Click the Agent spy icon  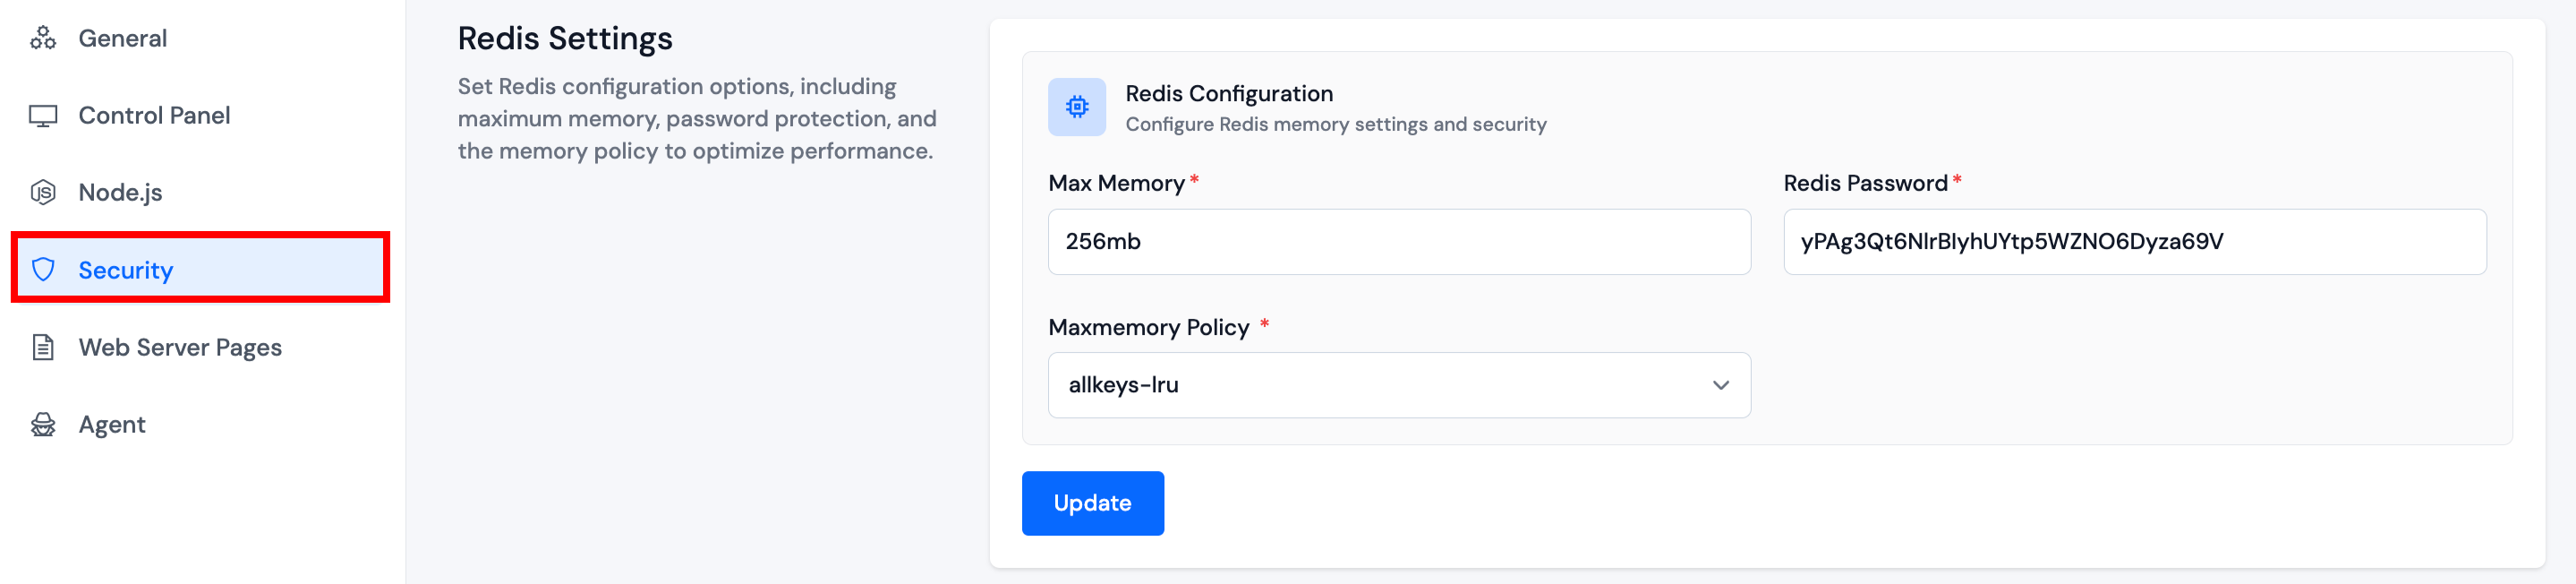[43, 425]
